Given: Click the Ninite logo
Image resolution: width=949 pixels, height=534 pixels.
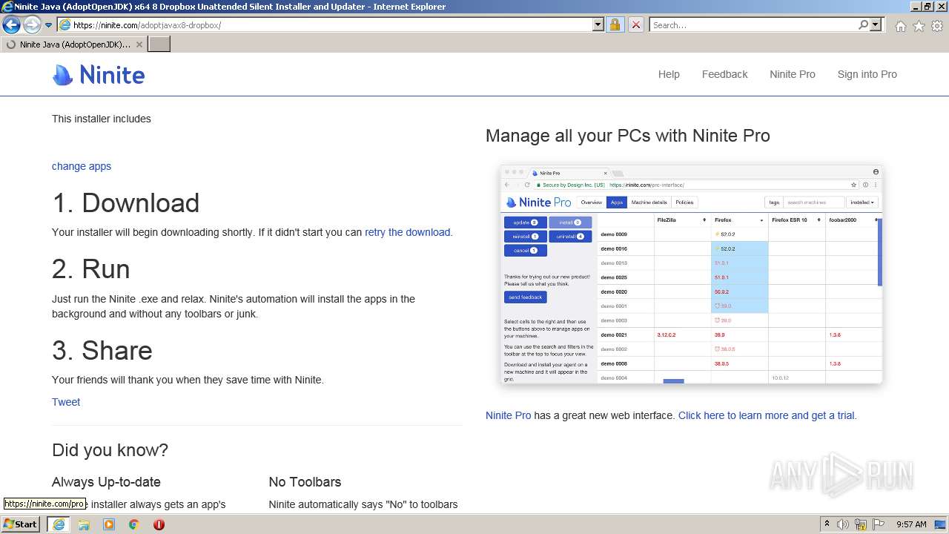Looking at the screenshot, I should tap(99, 75).
